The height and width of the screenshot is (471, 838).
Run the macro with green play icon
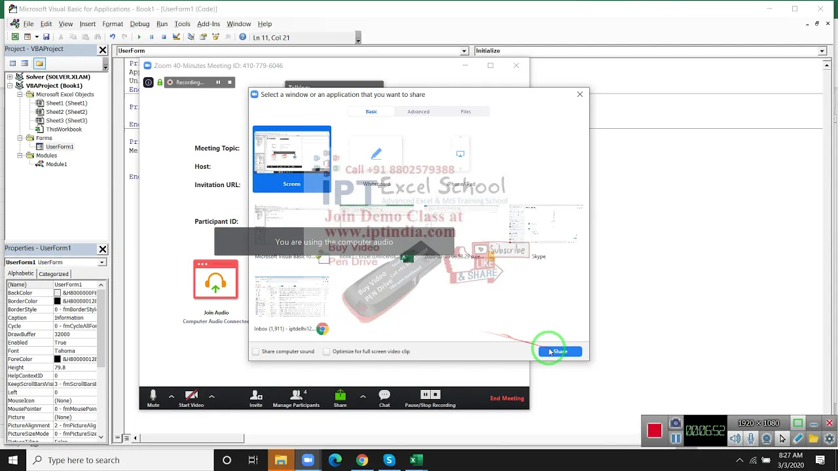pos(138,37)
